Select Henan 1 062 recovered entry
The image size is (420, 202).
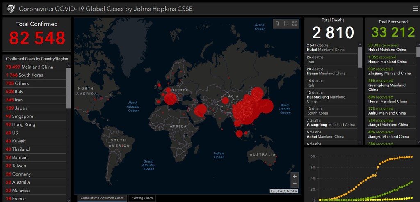tap(391, 59)
